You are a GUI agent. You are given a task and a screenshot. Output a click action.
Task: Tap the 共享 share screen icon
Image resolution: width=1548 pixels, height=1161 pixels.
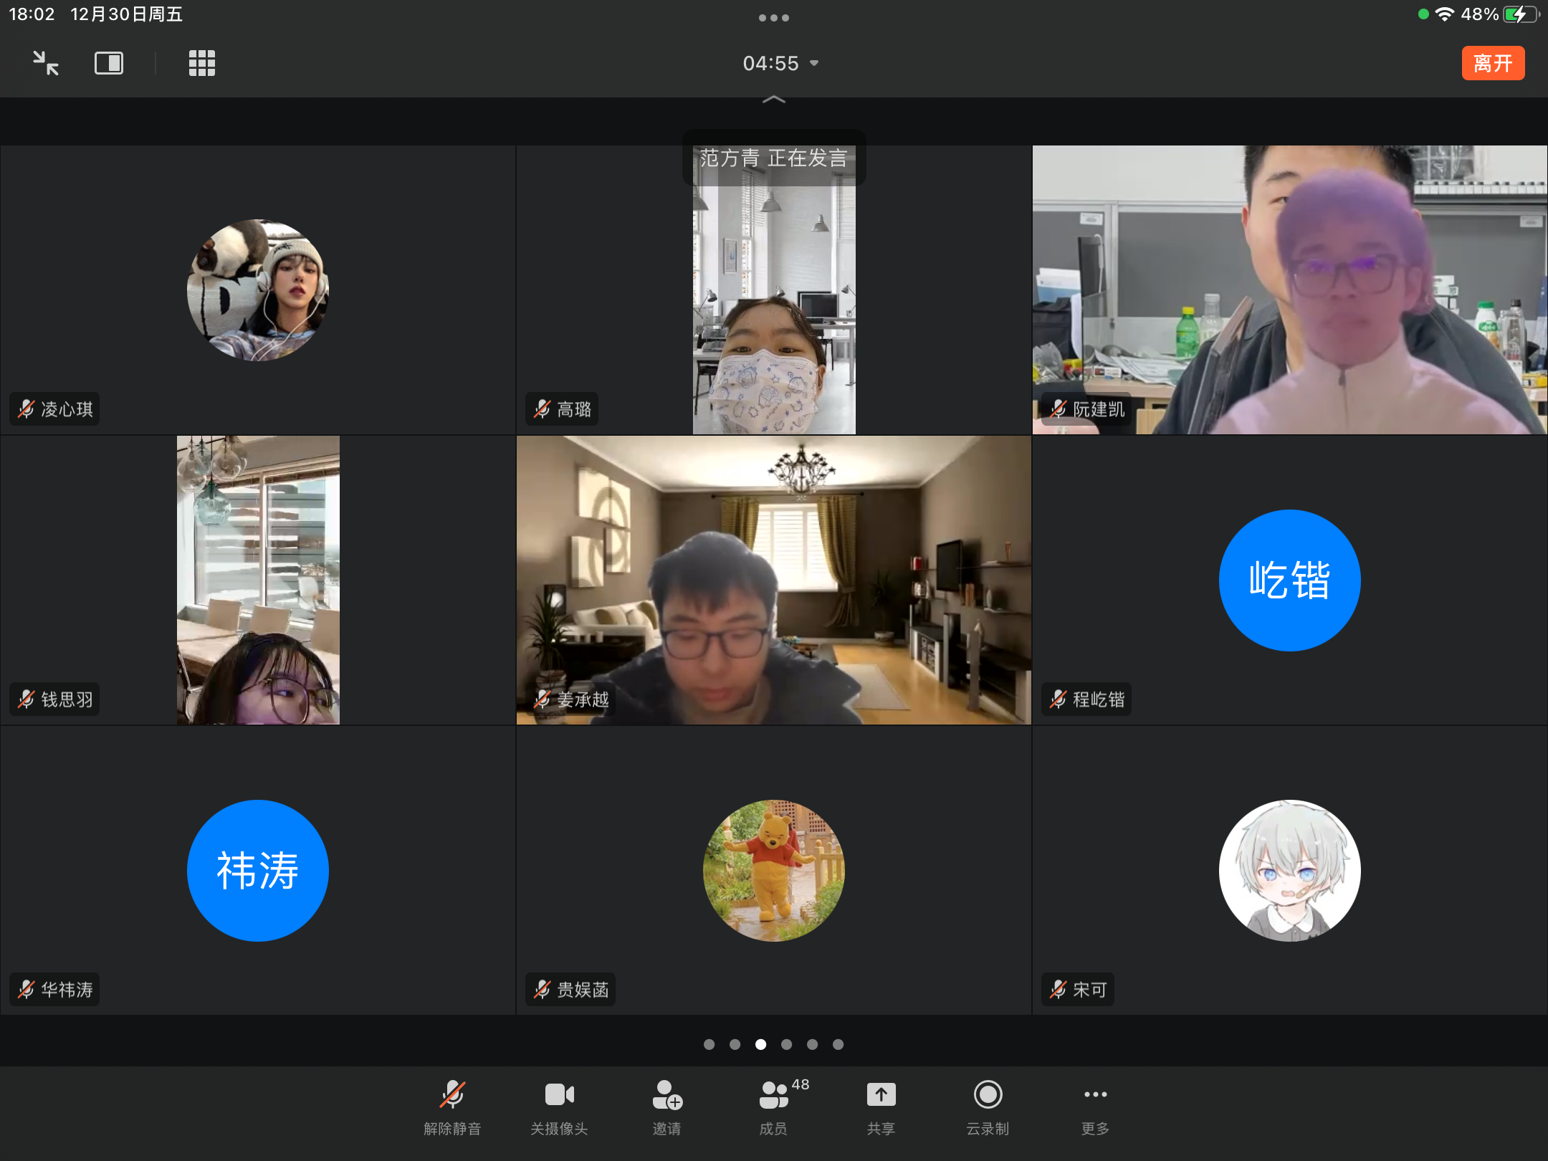(881, 1108)
